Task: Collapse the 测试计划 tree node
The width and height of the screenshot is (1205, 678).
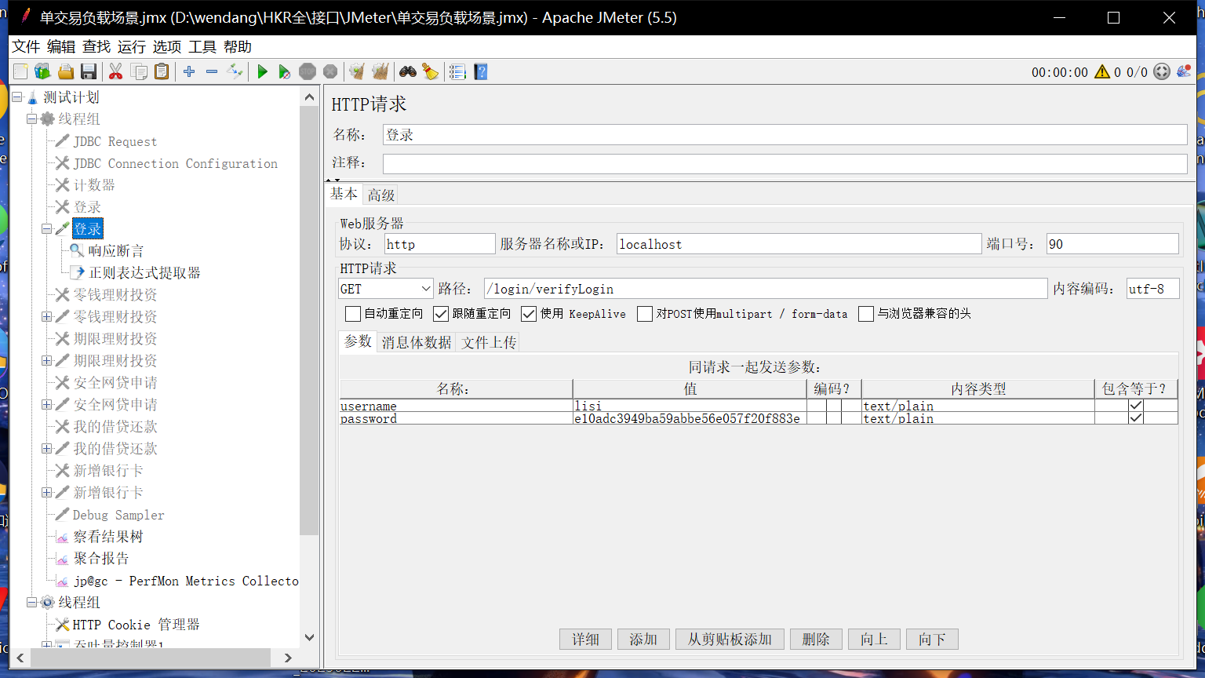Action: tap(17, 97)
